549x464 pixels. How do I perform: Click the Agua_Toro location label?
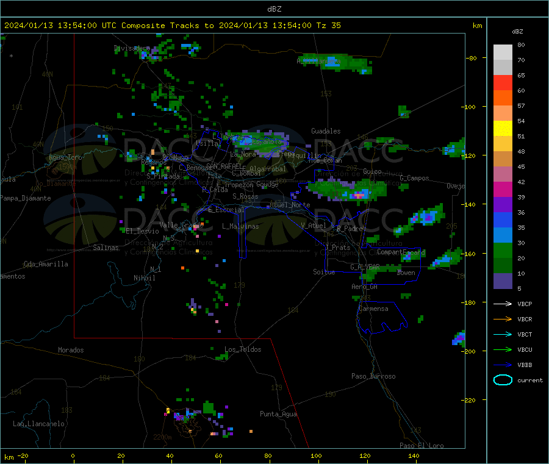(x=65, y=157)
